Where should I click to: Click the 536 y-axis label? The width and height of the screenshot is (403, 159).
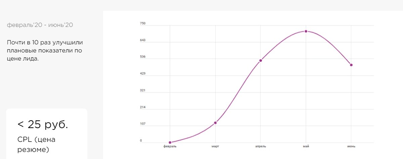[143, 56]
